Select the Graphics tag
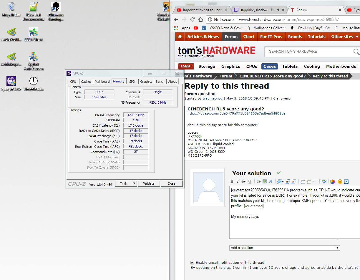 [231, 67]
